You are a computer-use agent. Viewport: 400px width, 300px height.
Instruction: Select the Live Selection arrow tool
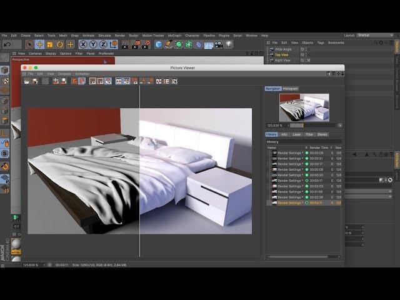coord(29,44)
